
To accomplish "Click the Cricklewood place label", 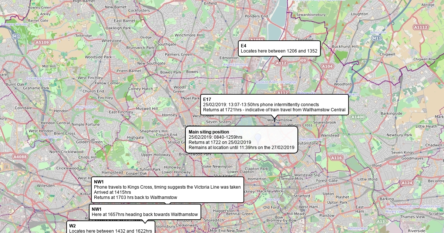I will [x=68, y=168].
